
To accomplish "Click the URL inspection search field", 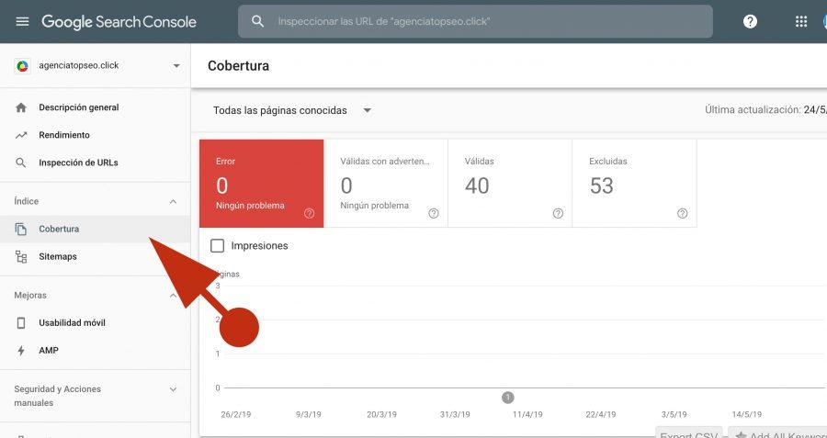I will 487,21.
